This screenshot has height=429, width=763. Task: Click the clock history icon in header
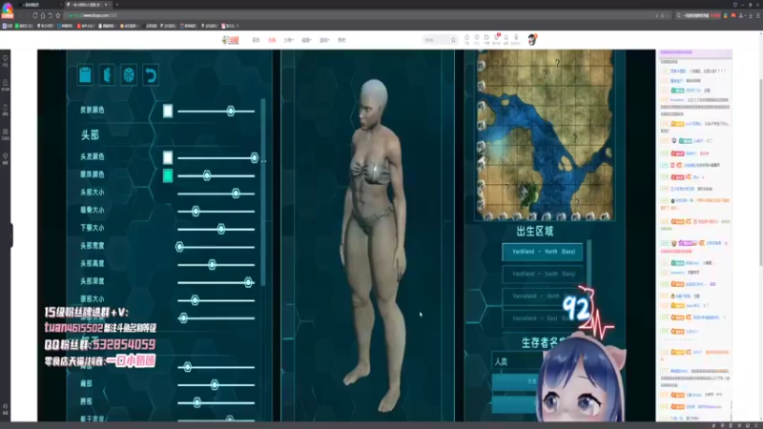pyautogui.click(x=466, y=38)
